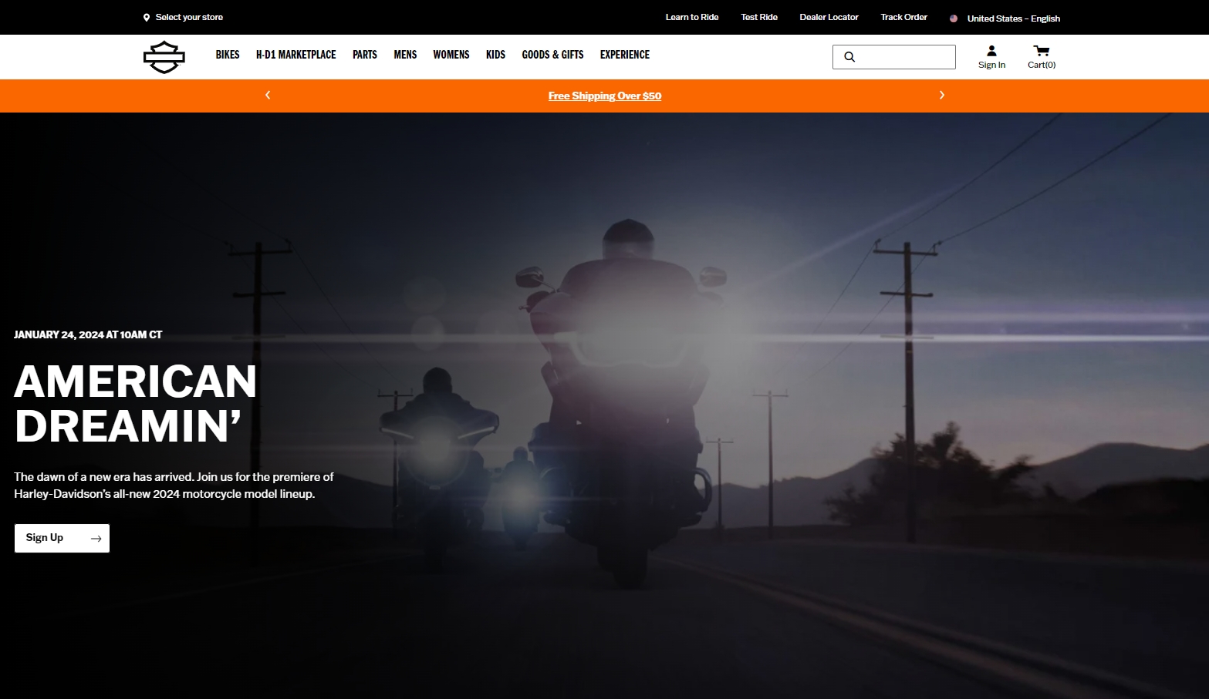Open the Parts menu
The width and height of the screenshot is (1209, 699).
point(365,55)
